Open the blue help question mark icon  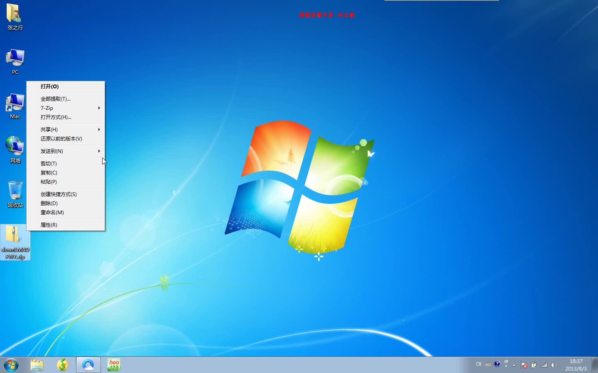[x=497, y=364]
